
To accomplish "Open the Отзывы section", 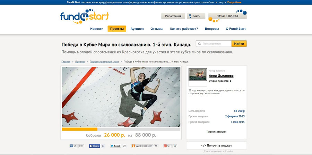I will (x=157, y=29).
